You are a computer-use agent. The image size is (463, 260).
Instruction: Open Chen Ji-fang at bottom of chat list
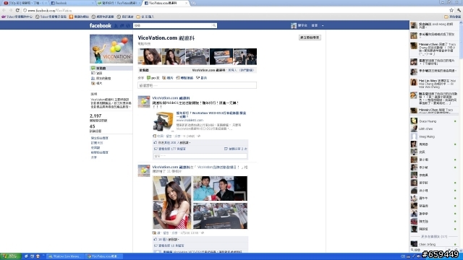[434, 244]
